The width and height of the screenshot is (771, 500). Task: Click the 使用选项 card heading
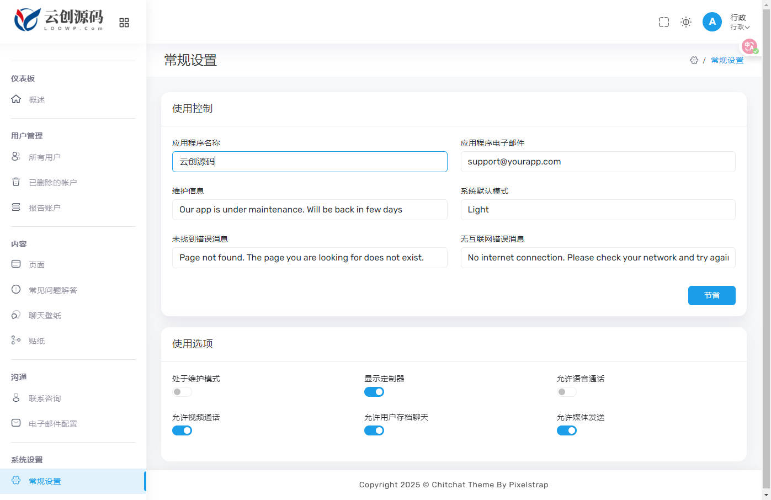click(x=192, y=344)
